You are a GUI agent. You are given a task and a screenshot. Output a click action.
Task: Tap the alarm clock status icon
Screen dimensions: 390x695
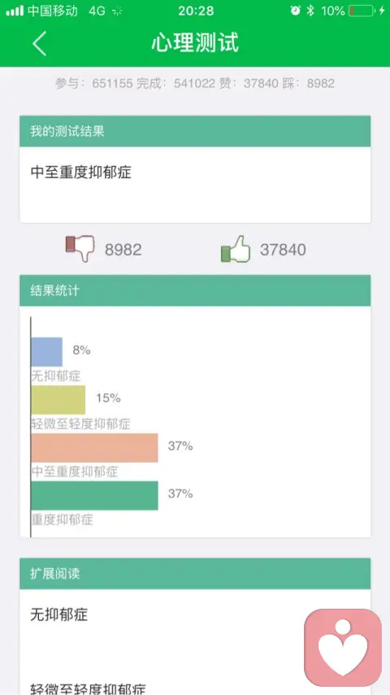tap(295, 11)
